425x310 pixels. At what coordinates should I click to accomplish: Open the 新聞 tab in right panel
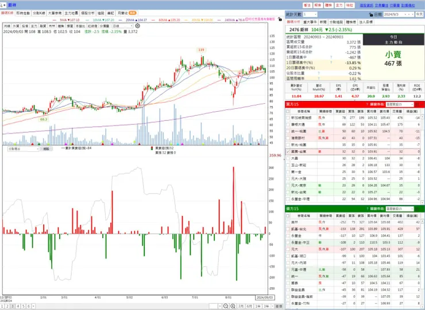323,22
